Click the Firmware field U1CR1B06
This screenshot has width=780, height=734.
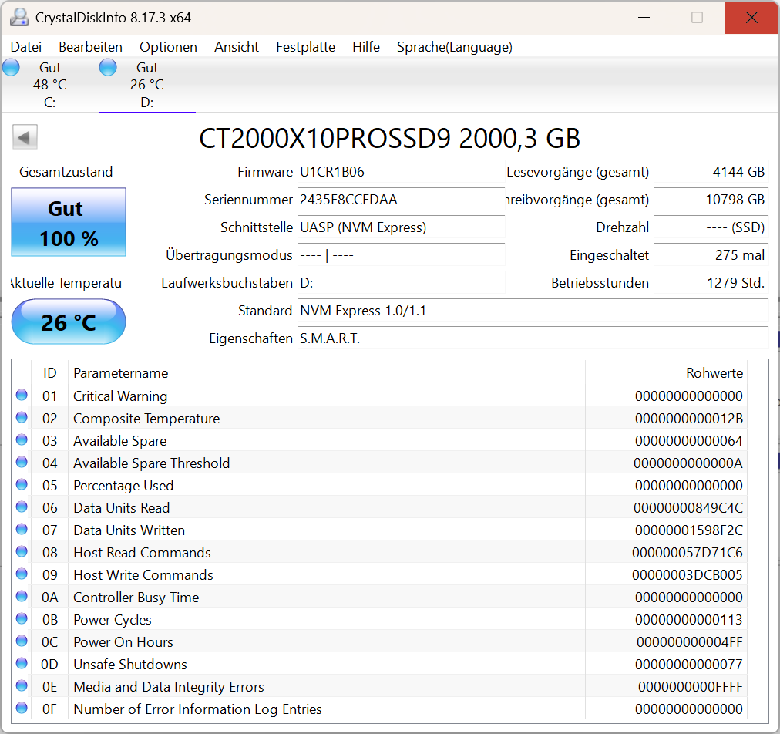click(401, 172)
